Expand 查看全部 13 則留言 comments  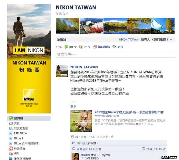89,149
